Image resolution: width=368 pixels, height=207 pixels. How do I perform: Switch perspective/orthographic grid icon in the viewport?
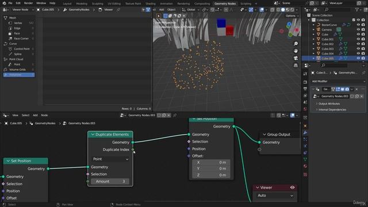pyautogui.click(x=296, y=65)
